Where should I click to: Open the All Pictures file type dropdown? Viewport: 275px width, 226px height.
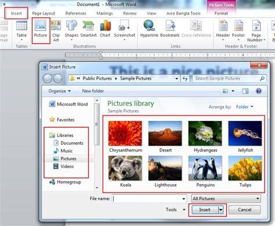[226, 199]
